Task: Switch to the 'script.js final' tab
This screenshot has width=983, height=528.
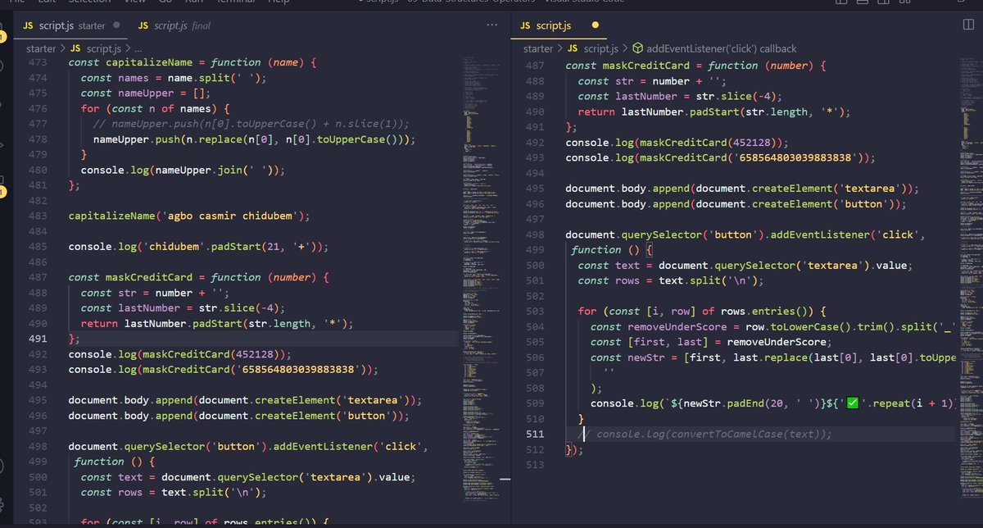Action: pyautogui.click(x=174, y=25)
